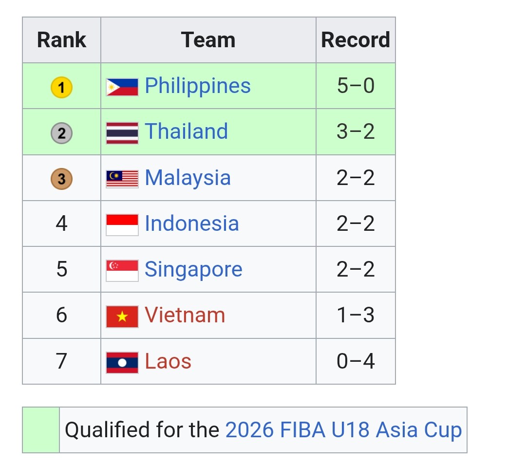Click the bronze rank 3 medal icon
Image resolution: width=526 pixels, height=465 pixels.
61,179
